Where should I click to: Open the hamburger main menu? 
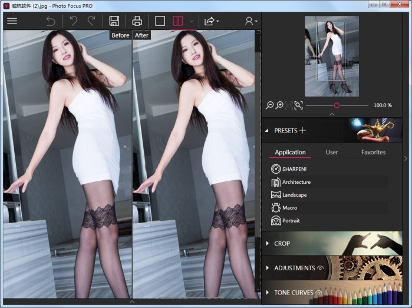coord(12,21)
